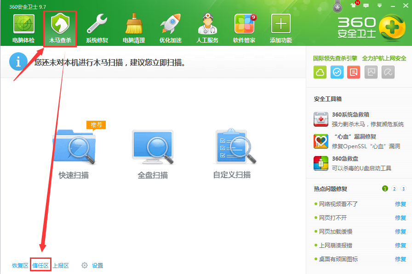Click the 360安全卫士 9.7 title text
412x274 pixels.
tap(28, 7)
